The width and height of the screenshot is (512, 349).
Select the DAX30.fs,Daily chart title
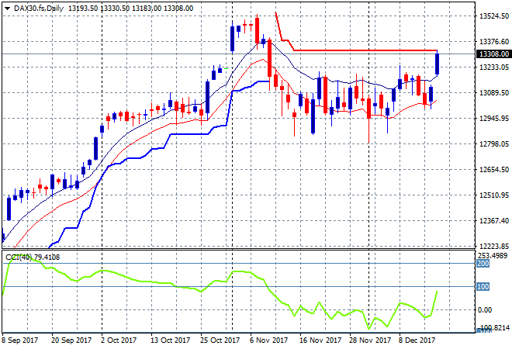click(39, 9)
